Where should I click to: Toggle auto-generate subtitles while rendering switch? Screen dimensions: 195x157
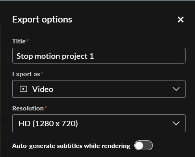pos(143,146)
